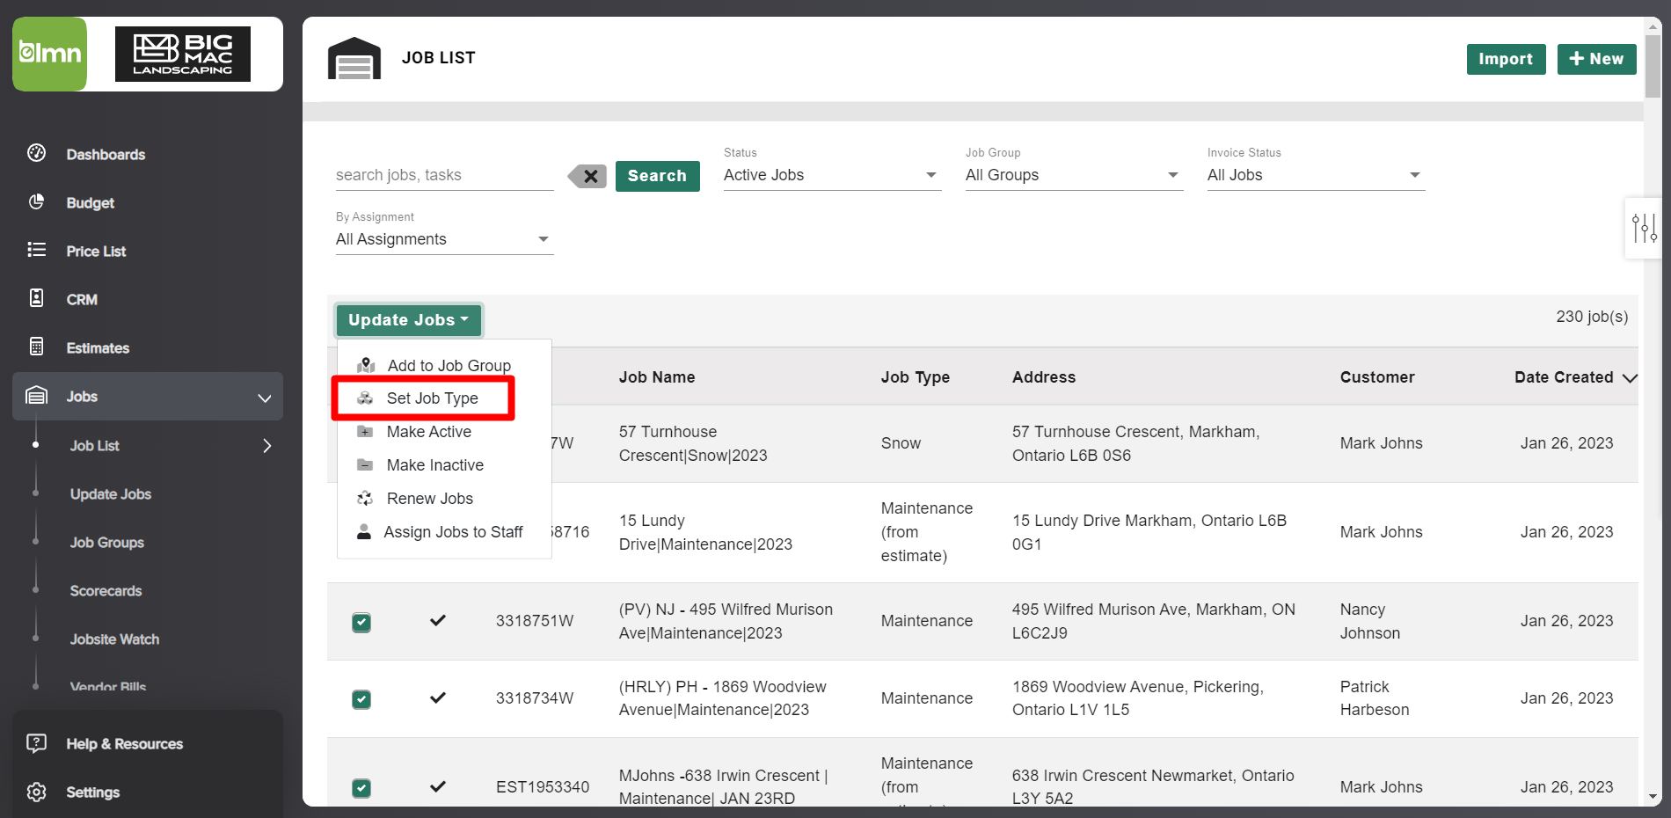Sort by Customer column header
This screenshot has height=818, width=1671.
(1376, 377)
